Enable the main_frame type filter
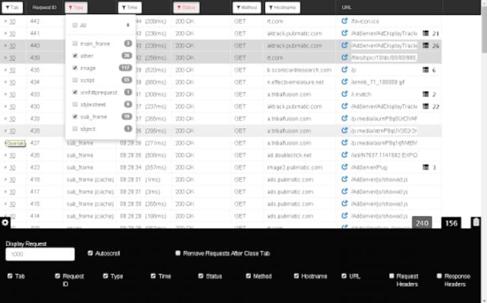 coord(75,43)
